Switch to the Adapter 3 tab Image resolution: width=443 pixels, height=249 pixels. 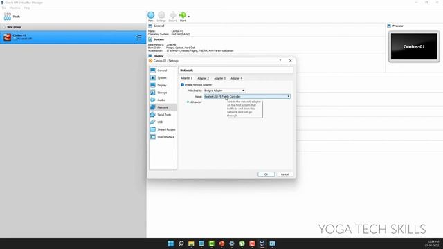point(219,78)
